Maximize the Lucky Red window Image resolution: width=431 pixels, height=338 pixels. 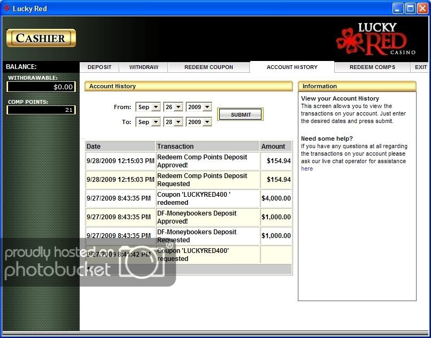pos(410,9)
